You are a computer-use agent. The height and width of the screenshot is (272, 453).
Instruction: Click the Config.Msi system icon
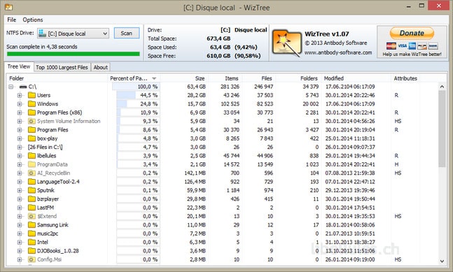[32, 259]
